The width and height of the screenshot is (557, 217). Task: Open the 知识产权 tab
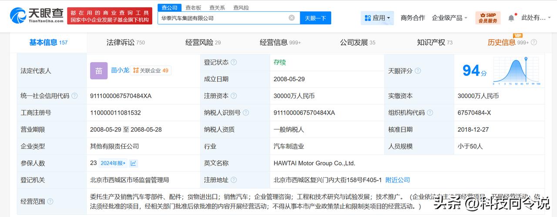[x=435, y=43]
